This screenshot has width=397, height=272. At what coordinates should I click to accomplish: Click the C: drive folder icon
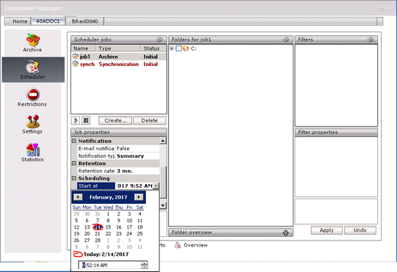click(186, 48)
